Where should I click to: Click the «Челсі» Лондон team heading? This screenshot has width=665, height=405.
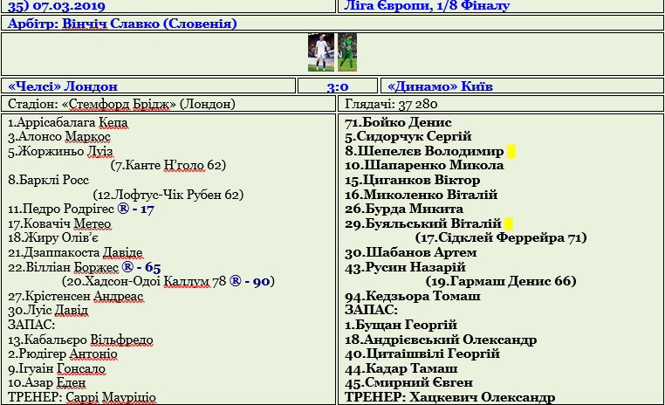(x=63, y=86)
